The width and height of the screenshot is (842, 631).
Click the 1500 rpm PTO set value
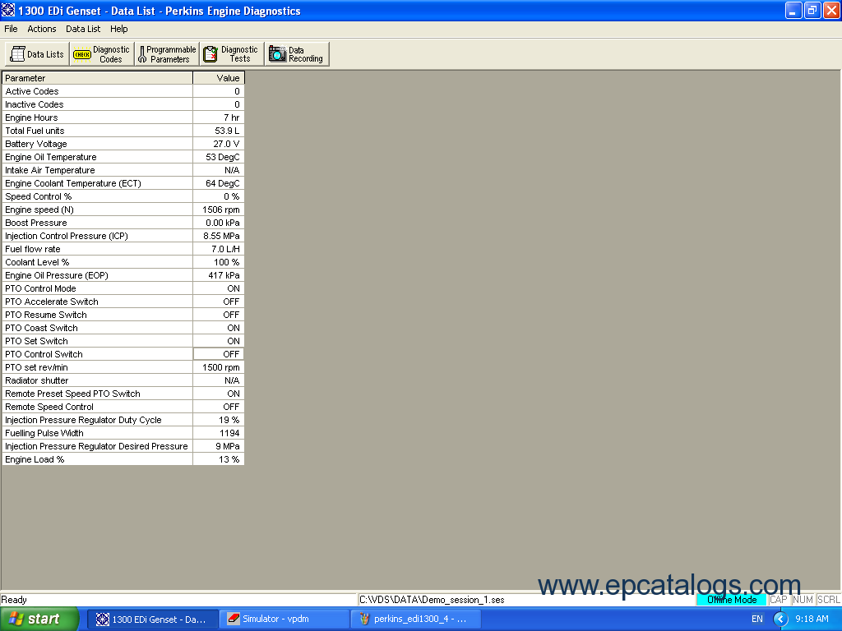[220, 367]
